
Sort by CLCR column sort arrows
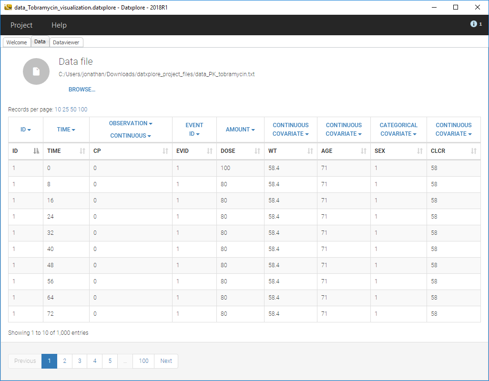[474, 151]
